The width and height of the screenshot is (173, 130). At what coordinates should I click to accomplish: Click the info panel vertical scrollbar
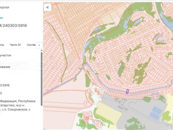pyautogui.click(x=42, y=79)
